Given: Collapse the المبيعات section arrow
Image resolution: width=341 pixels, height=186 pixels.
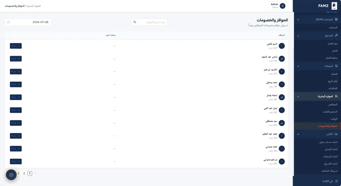Looking at the screenshot, I should click(x=298, y=66).
